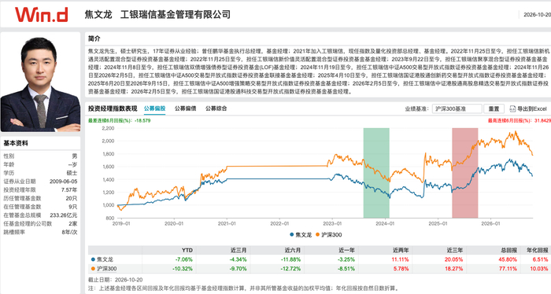The image size is (551, 294).
Task: Click the 总回报 column header
Action: [509, 250]
